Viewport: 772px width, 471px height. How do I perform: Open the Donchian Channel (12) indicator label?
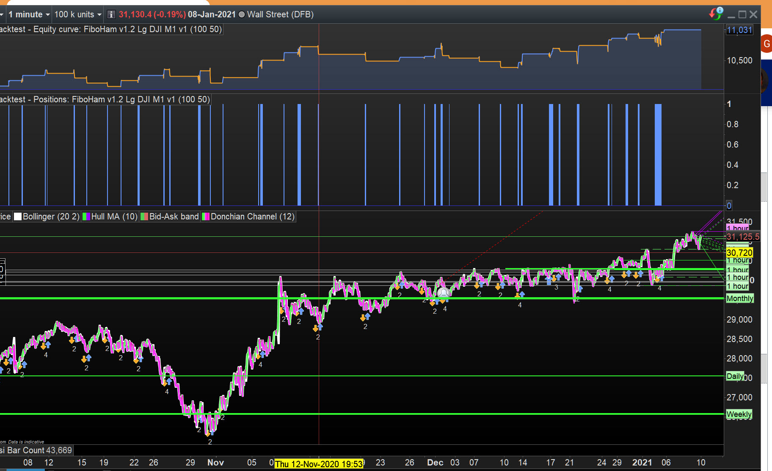click(x=253, y=216)
